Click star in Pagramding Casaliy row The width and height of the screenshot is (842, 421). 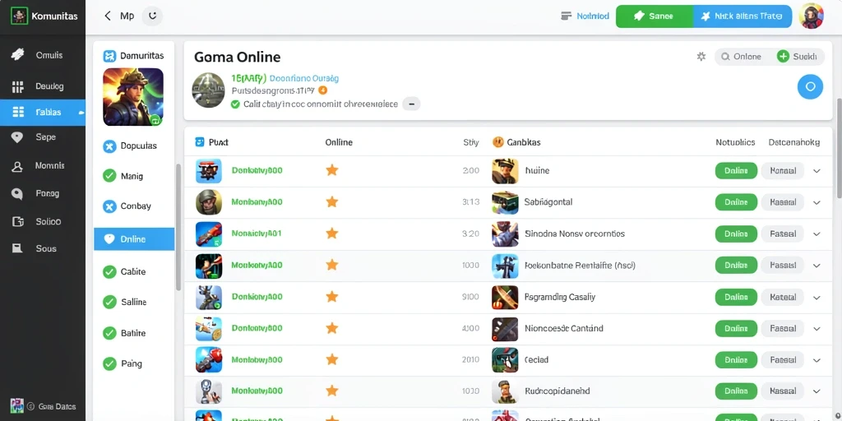tap(332, 296)
